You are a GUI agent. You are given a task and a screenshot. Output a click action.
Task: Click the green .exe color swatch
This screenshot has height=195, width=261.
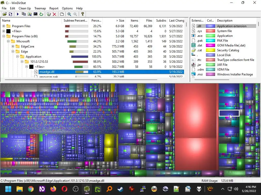pos(210,36)
